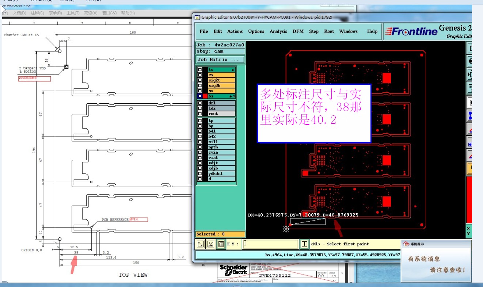The height and width of the screenshot is (287, 483).
Task: Toggle the ss layer checkbox
Action: [x=200, y=91]
